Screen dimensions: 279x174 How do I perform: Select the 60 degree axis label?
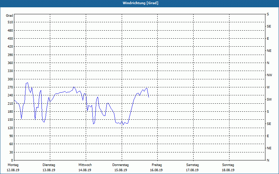pyautogui.click(x=11, y=144)
